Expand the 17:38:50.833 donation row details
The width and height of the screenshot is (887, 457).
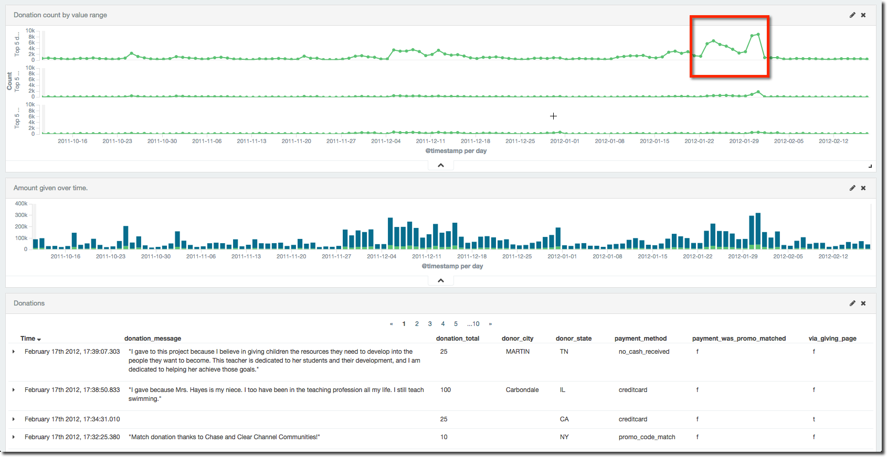(x=14, y=390)
